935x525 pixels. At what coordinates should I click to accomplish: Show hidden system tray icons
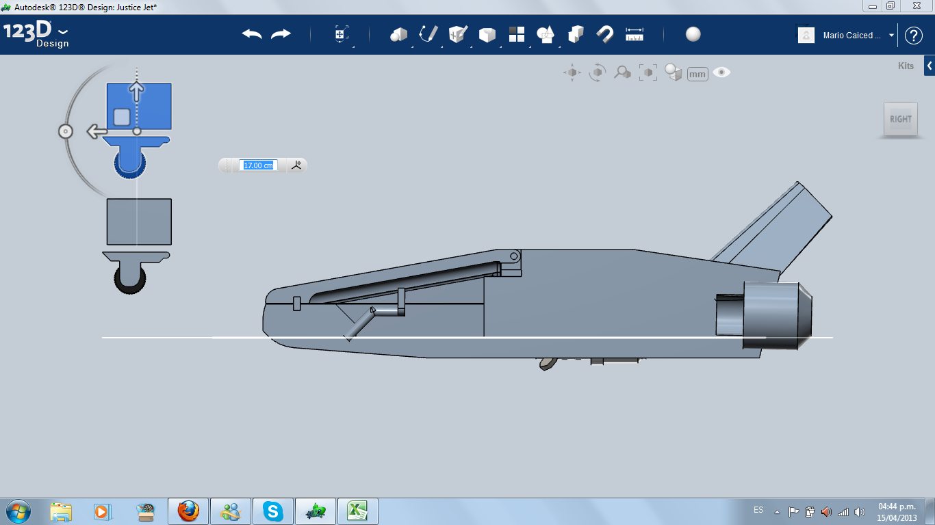coord(777,511)
